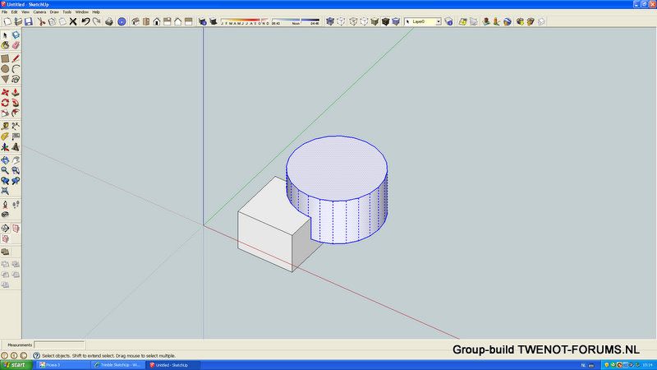Toggle shadows display button
The image size is (657, 370).
[214, 21]
